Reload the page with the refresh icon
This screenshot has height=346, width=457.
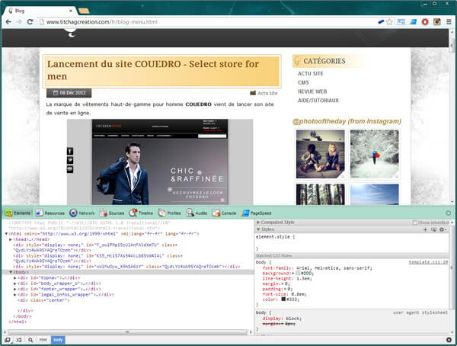click(30, 22)
